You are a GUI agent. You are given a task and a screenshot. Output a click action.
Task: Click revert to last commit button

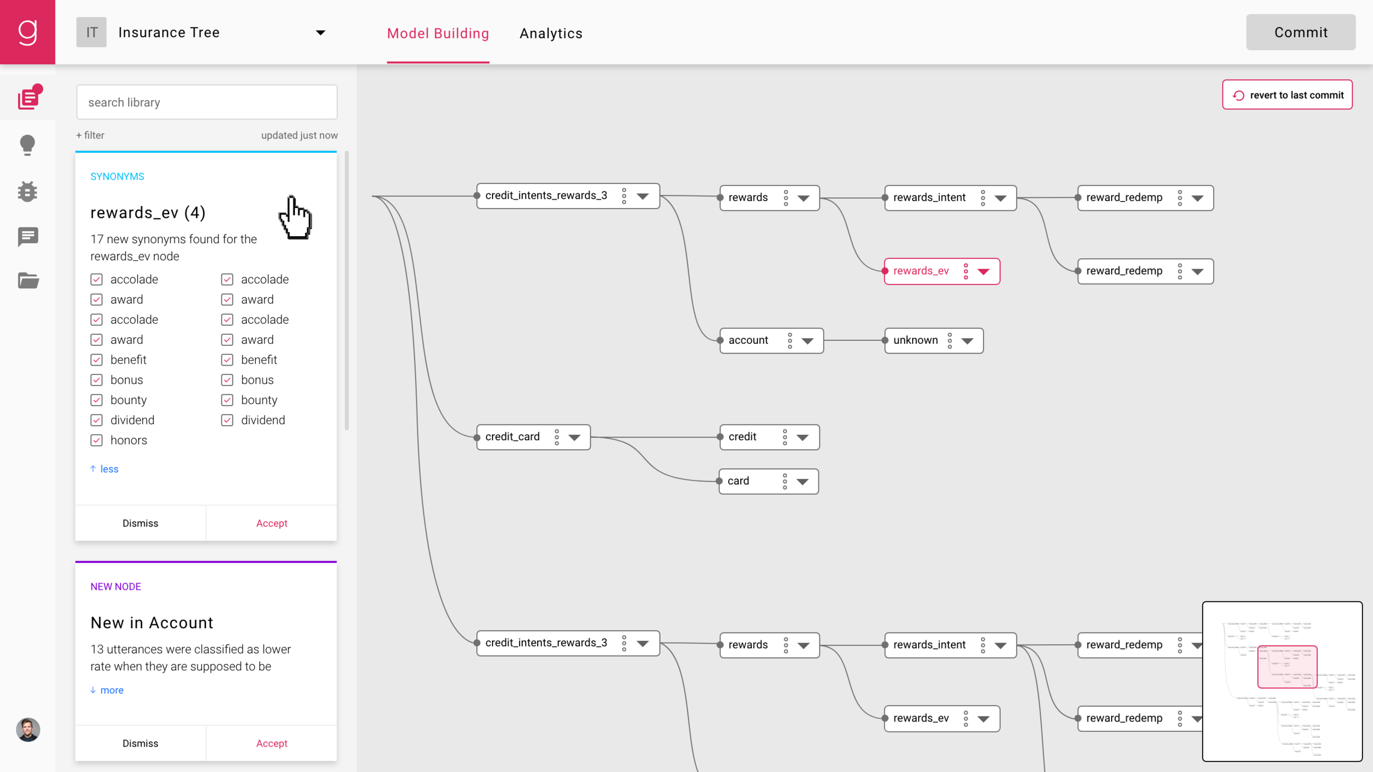point(1287,95)
